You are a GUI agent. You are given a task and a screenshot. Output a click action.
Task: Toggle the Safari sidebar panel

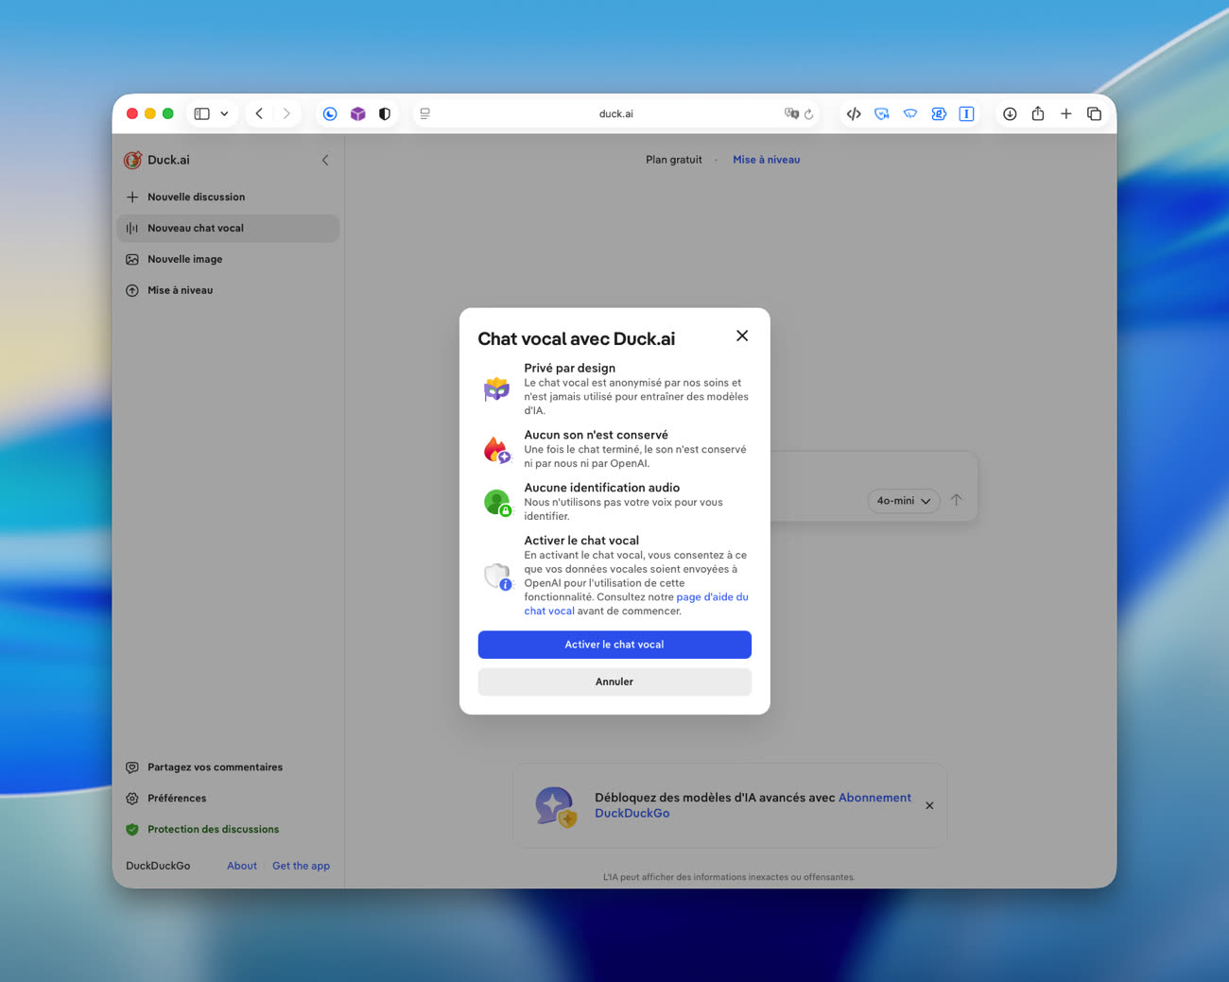(x=201, y=113)
